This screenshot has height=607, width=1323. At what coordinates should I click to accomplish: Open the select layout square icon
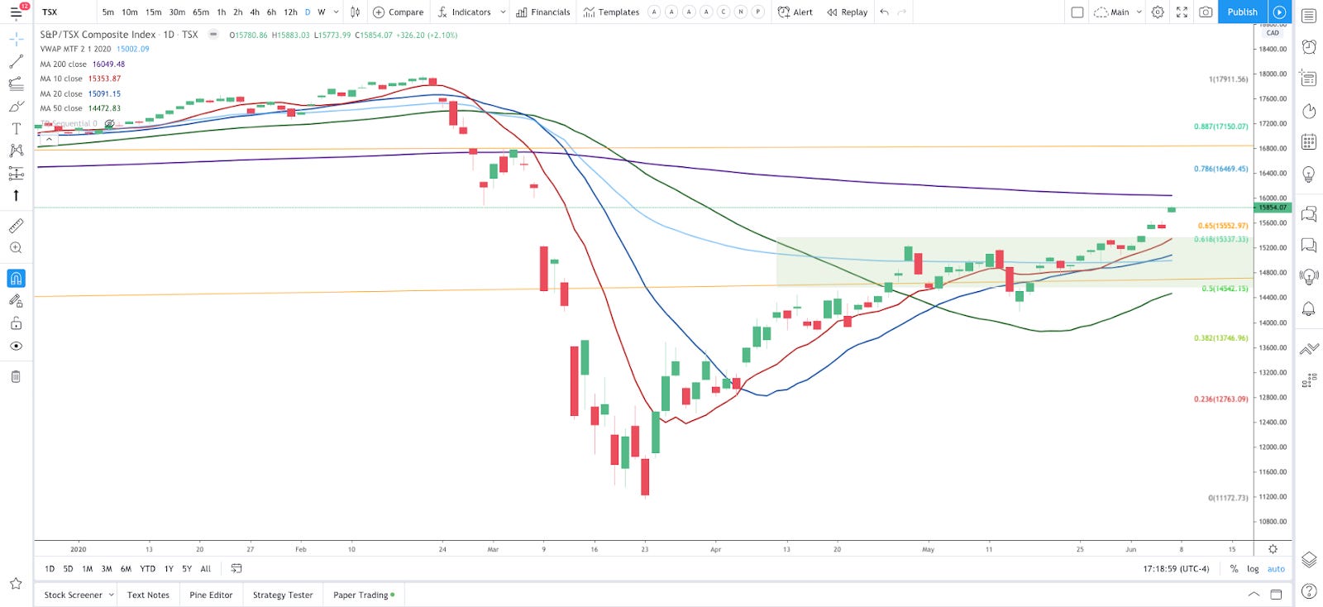[x=1077, y=12]
